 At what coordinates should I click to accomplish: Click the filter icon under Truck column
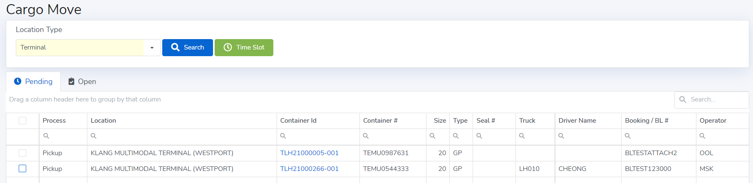pos(522,136)
